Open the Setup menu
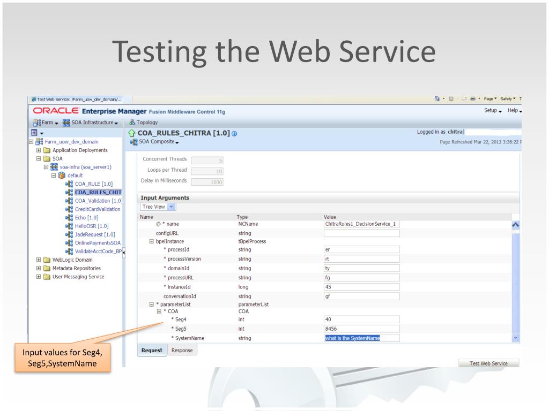This screenshot has height=411, width=549. [493, 110]
